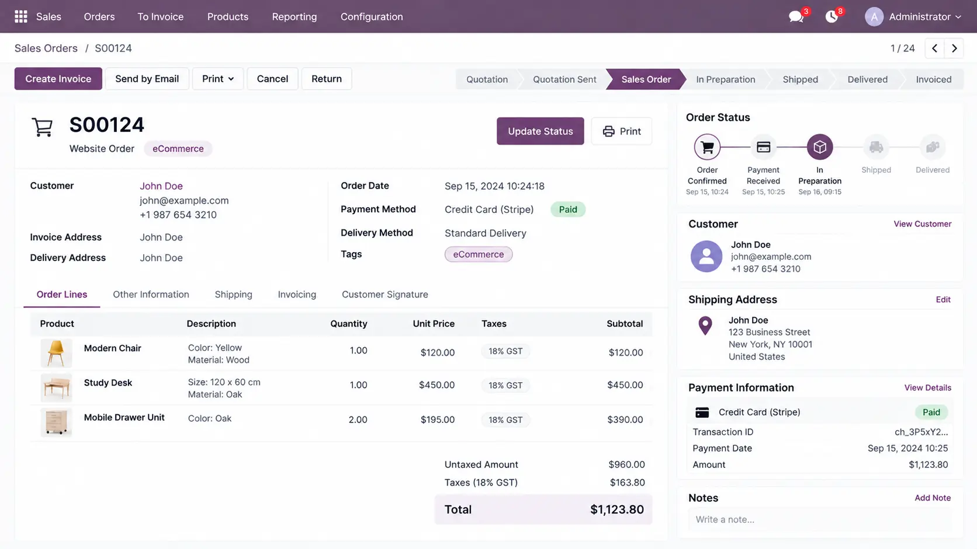
Task: Go to previous record arrow
Action: coord(934,48)
